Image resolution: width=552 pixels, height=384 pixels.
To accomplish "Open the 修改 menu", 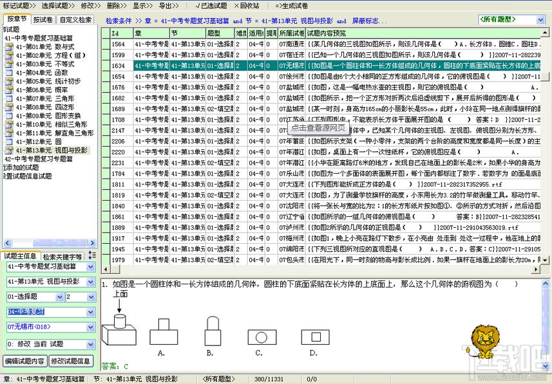I will tap(91, 6).
